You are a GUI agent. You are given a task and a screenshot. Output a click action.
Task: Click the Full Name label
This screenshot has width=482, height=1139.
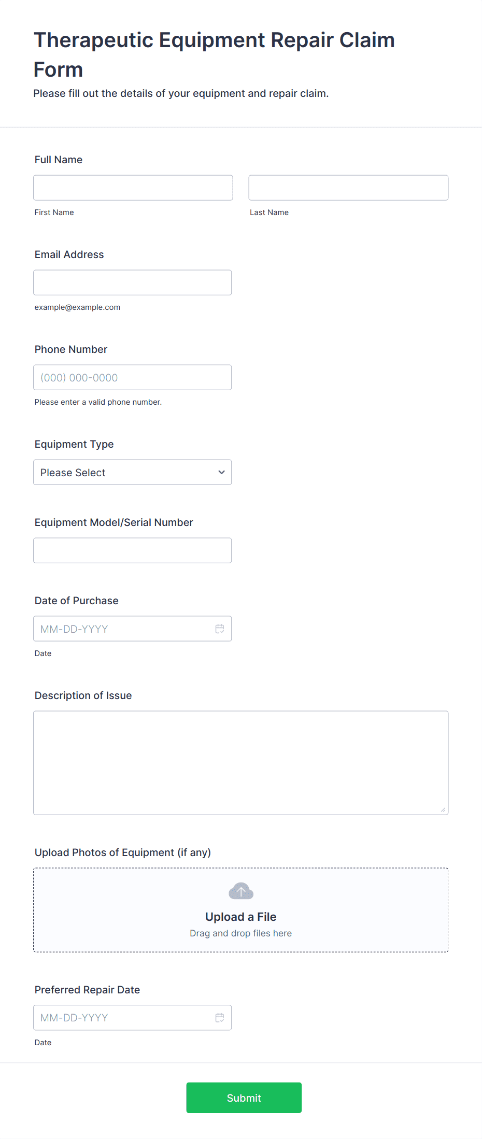tap(59, 160)
